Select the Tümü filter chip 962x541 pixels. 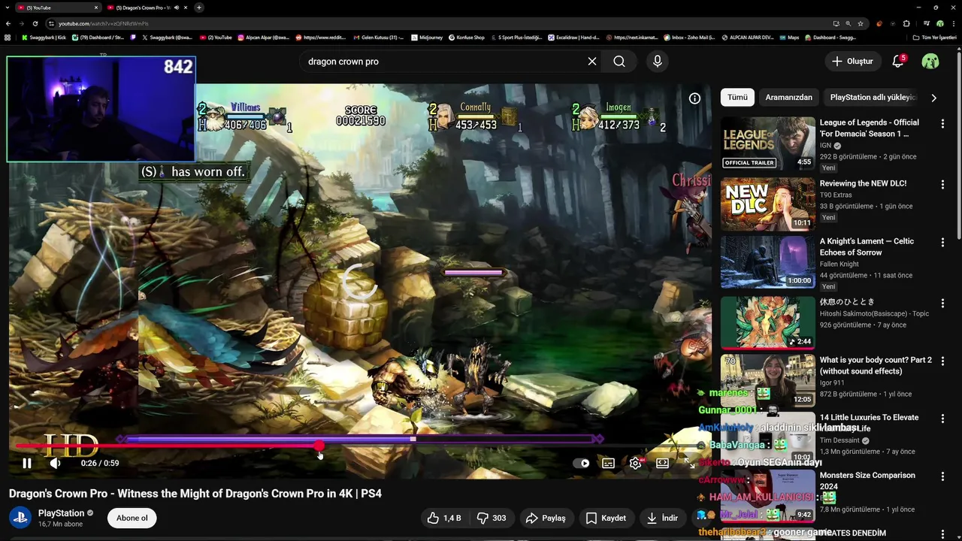[x=737, y=98]
